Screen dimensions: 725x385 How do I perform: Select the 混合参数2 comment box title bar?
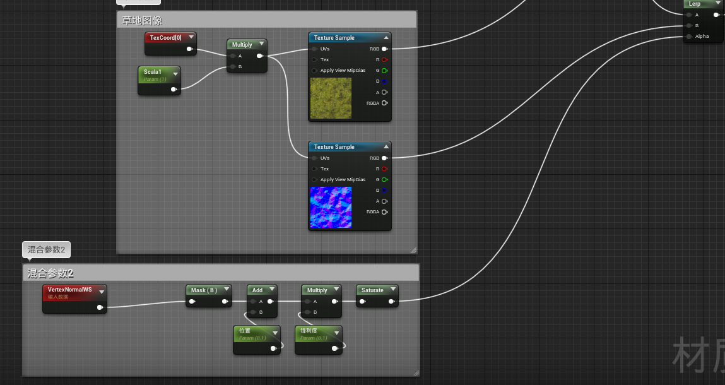[221, 273]
